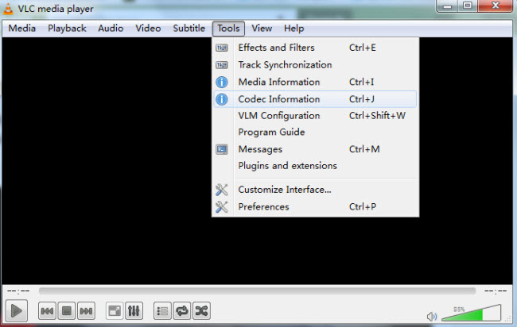517x327 pixels.
Task: Close the open Tools menu
Action: (228, 29)
